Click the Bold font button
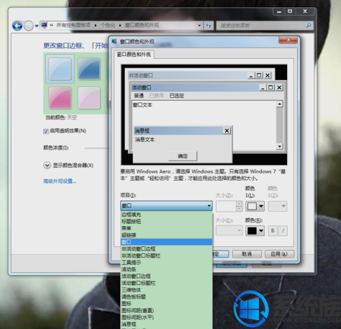341x329 pixels. click(x=273, y=230)
